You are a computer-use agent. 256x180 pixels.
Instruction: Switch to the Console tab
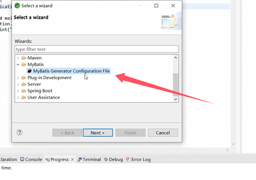[x=31, y=159]
